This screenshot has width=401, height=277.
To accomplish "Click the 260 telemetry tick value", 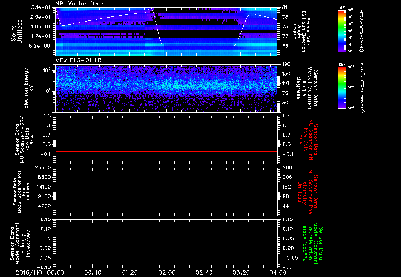I will pos(287,167).
